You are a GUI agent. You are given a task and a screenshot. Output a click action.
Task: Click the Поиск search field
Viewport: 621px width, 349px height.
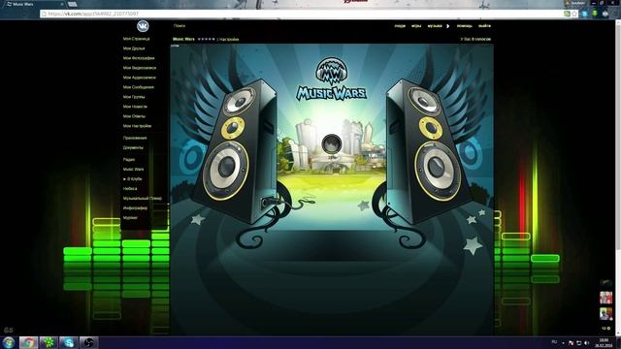(x=180, y=26)
